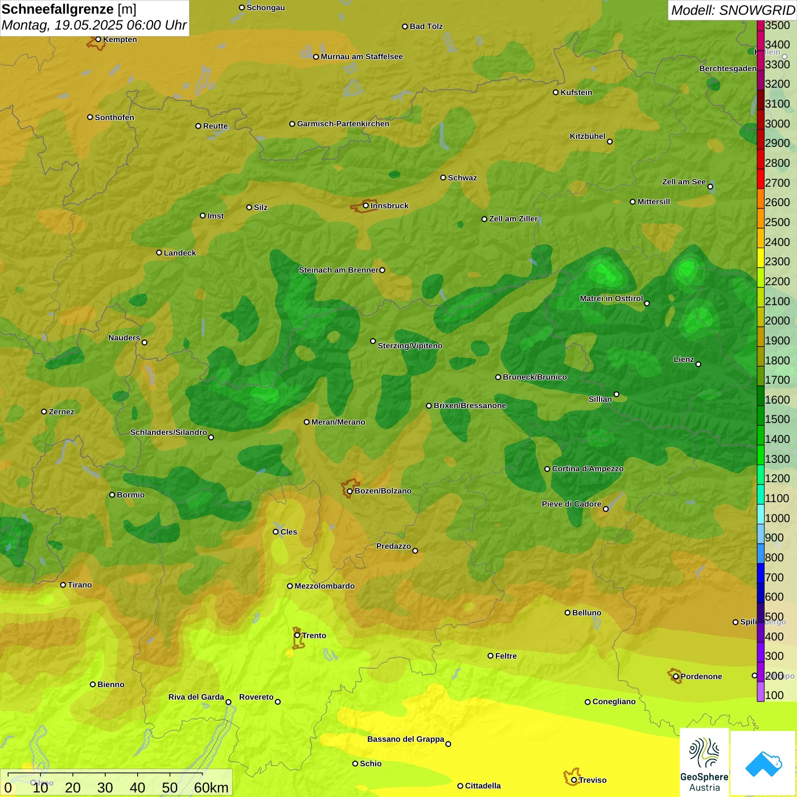Click the Nauders location dot
The width and height of the screenshot is (797, 797).
pos(145,342)
